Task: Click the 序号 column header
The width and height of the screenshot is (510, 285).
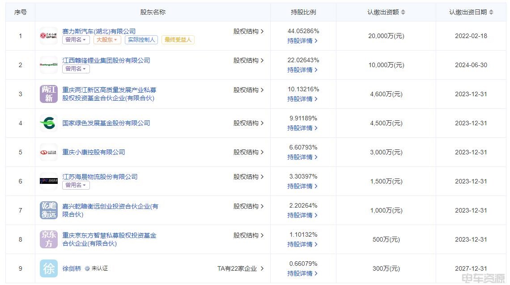Action: click(x=21, y=13)
